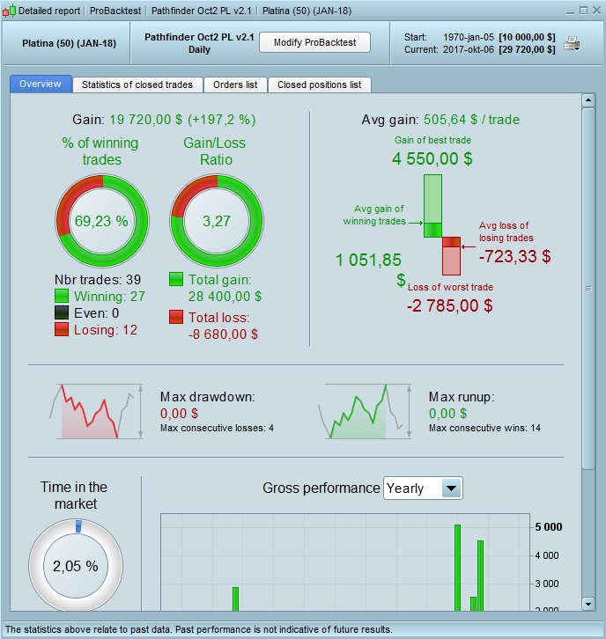The height and width of the screenshot is (639, 606).
Task: Open the Closed positions list tab
Action: (320, 84)
